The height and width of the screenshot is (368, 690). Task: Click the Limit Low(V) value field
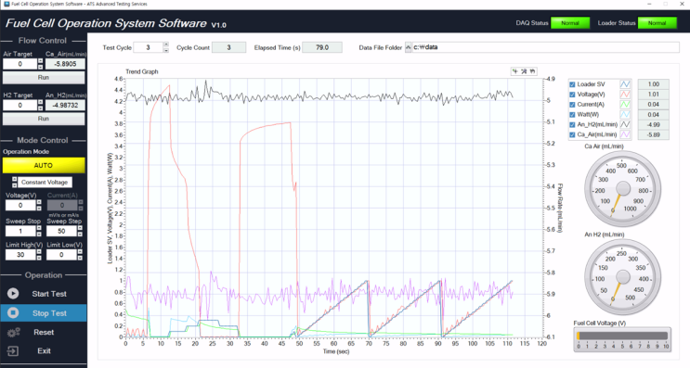61,255
